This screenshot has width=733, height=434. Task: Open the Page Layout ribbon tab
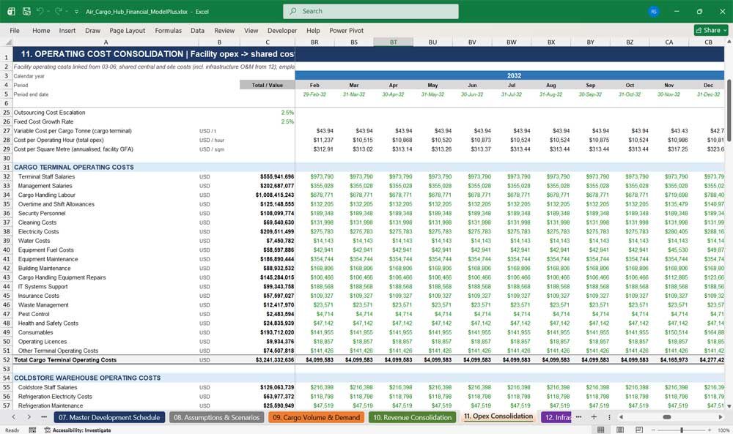coord(127,30)
